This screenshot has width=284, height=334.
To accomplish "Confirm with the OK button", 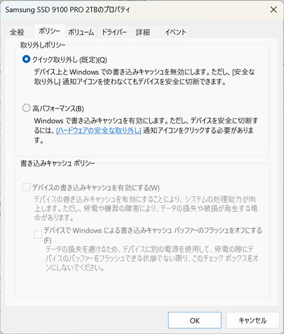I will coord(194,321).
